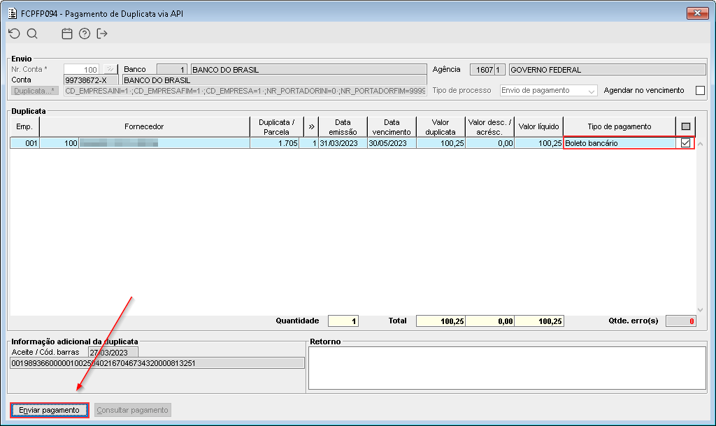Image resolution: width=716 pixels, height=426 pixels.
Task: Click the Agência digit field
Action: point(499,70)
